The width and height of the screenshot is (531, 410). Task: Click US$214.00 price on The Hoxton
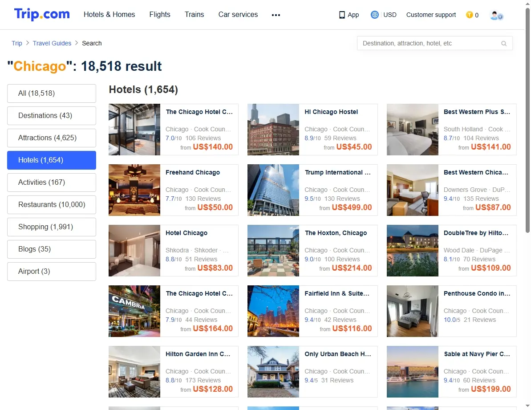(x=352, y=268)
